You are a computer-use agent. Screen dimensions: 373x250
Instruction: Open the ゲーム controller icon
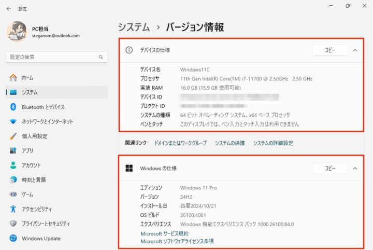click(13, 195)
